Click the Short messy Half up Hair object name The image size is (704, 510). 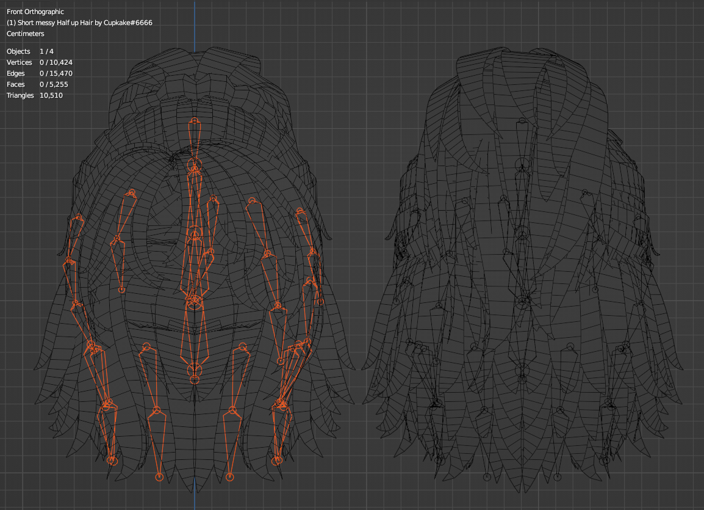[79, 22]
